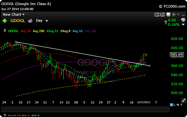The image size is (187, 117).
Task: Click the trendline endpoint handle at right
Action: click(x=149, y=66)
